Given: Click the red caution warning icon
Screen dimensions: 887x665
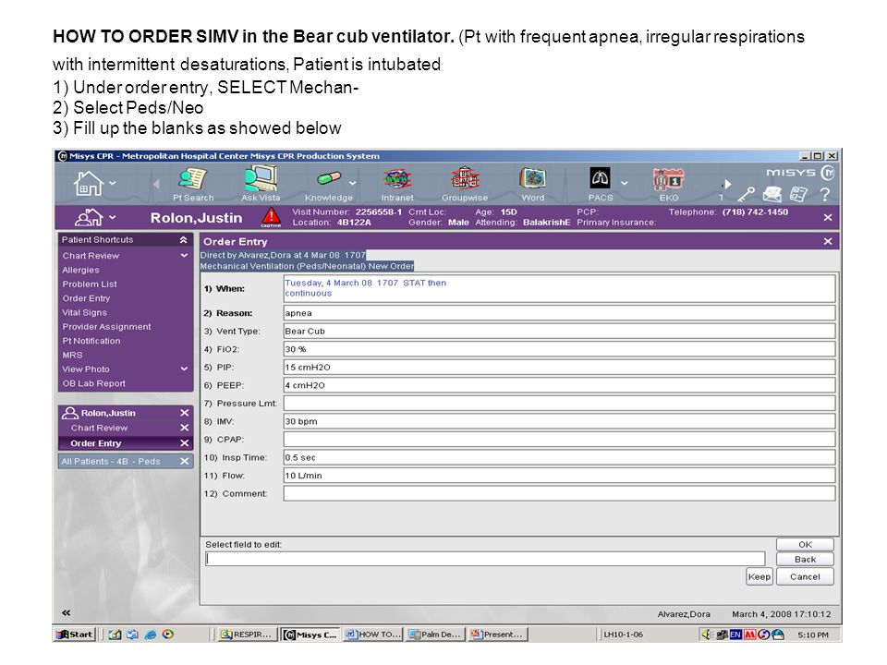Looking at the screenshot, I should coord(271,217).
